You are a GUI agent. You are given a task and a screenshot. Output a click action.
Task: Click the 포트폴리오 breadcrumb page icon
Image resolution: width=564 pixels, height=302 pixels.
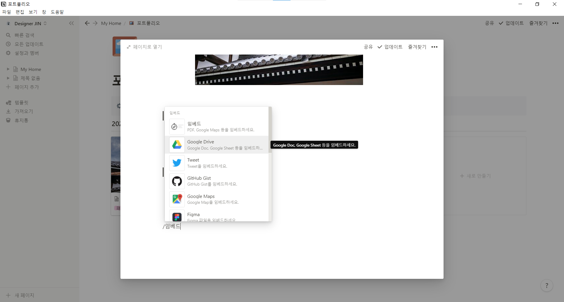[x=132, y=23]
